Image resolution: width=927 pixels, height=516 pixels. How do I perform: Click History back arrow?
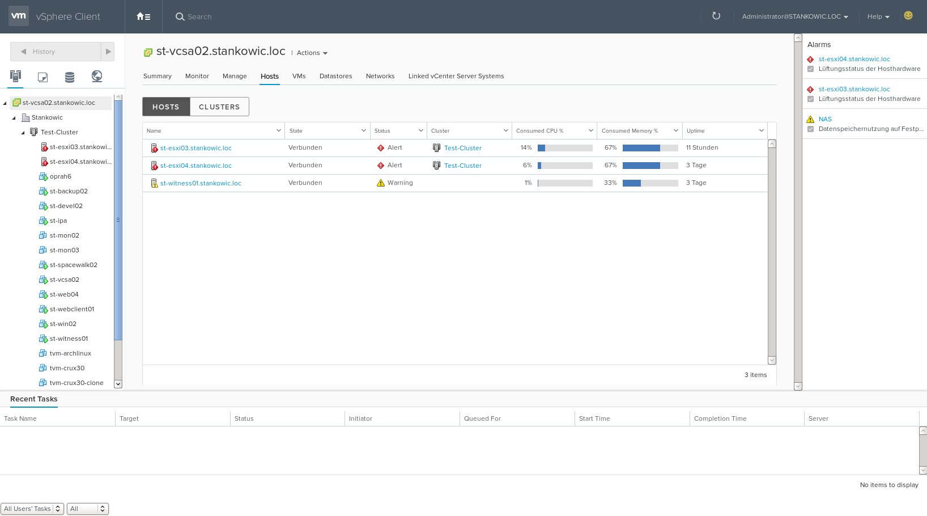23,52
